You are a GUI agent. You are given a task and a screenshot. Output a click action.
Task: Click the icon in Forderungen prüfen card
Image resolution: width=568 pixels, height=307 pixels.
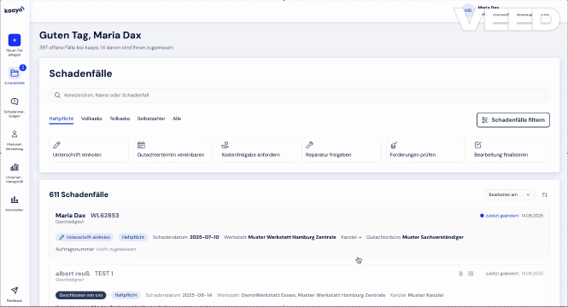click(x=394, y=145)
